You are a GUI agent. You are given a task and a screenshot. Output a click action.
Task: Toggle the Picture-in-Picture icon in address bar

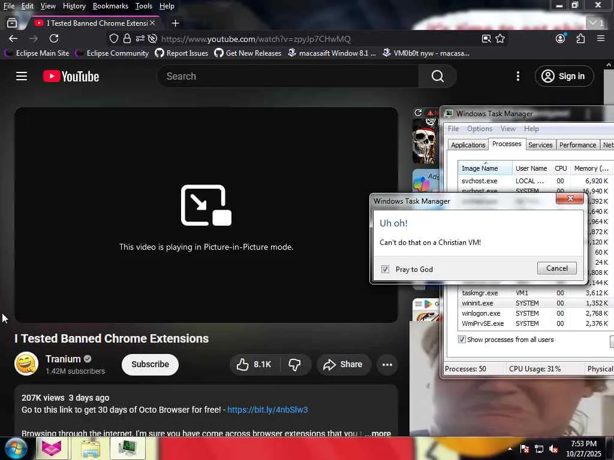486,38
